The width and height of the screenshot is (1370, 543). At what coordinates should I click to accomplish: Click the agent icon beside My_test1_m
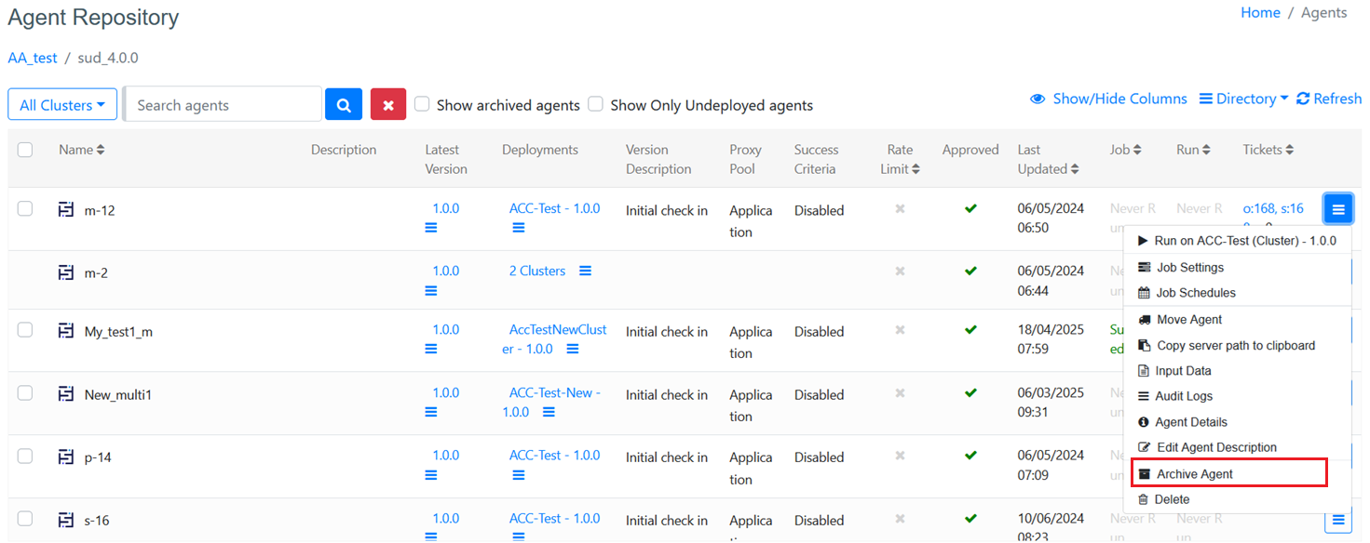(x=66, y=331)
